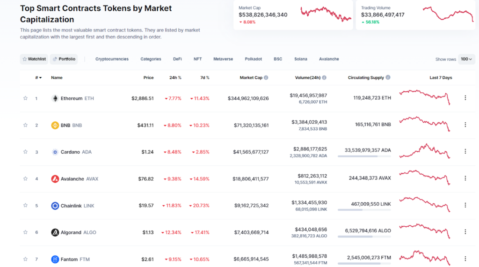This screenshot has height=267, width=479.
Task: Click the BNB coin logo
Action: pyautogui.click(x=55, y=125)
